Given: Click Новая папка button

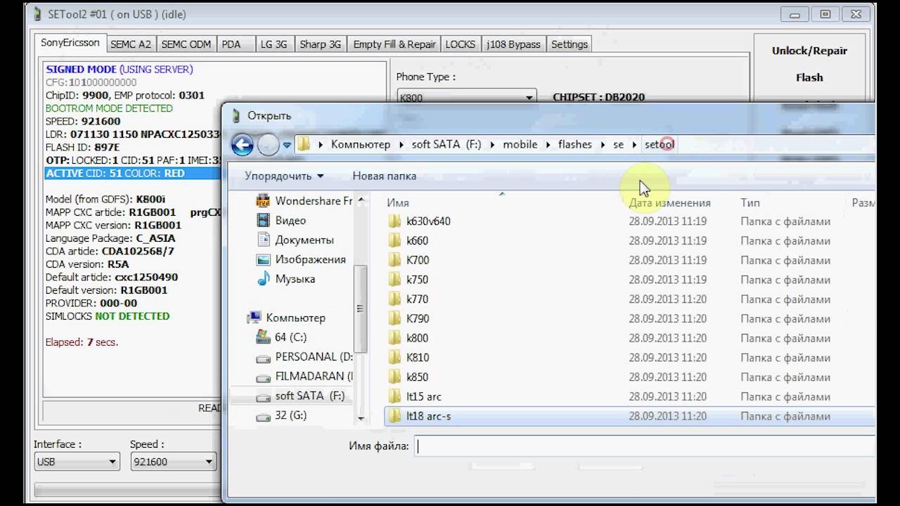Looking at the screenshot, I should 385,176.
